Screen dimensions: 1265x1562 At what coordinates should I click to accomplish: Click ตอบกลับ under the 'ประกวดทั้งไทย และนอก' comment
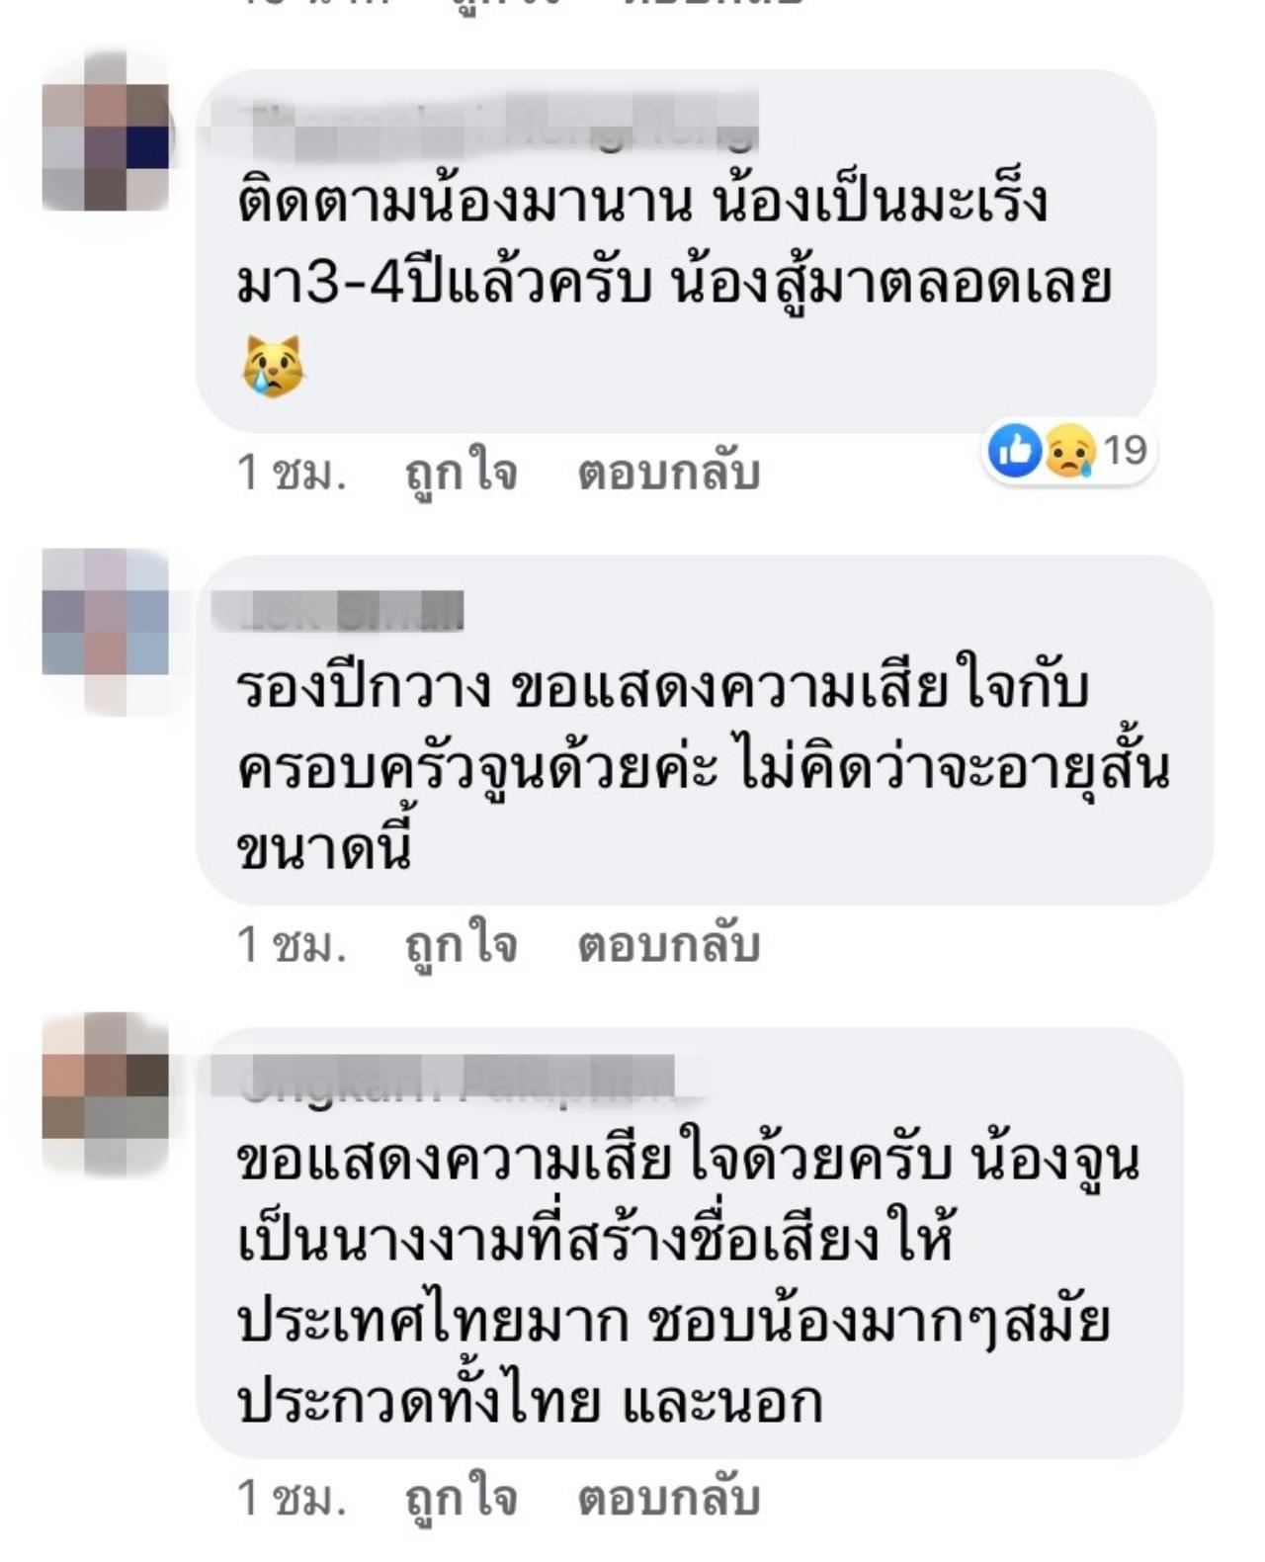point(669,1499)
